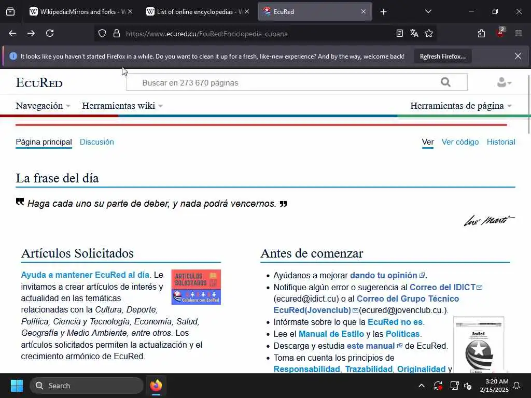Open the notifications bell in taskbar

coord(517,386)
